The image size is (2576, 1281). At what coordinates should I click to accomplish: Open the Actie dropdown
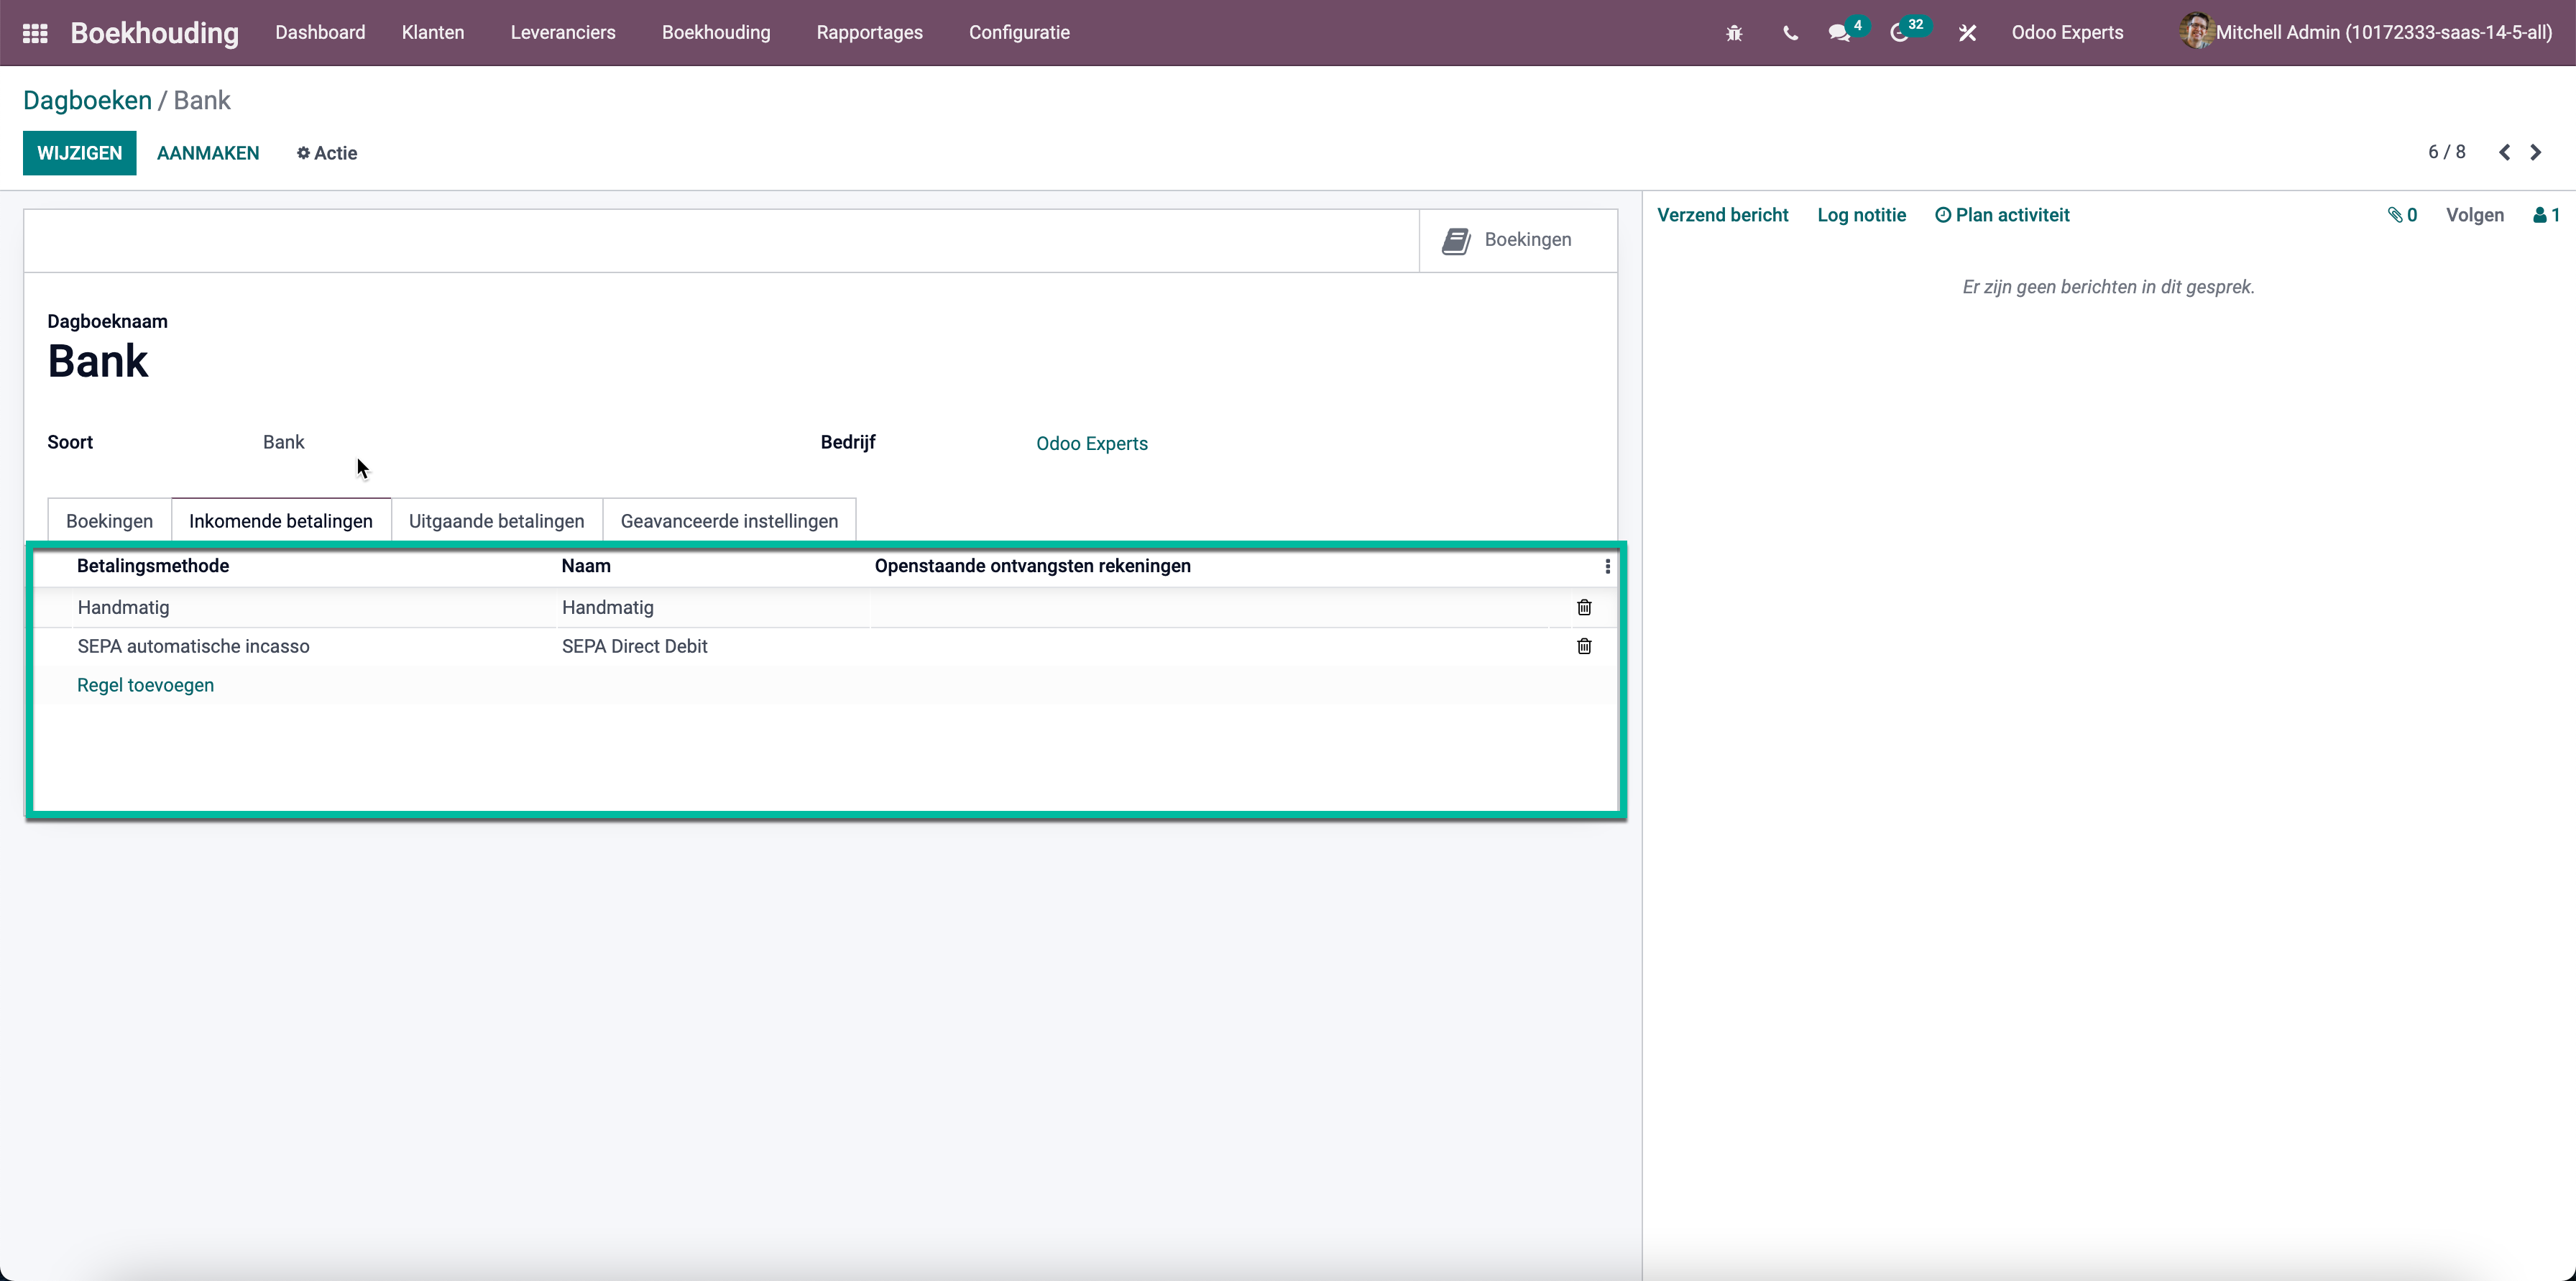[327, 153]
